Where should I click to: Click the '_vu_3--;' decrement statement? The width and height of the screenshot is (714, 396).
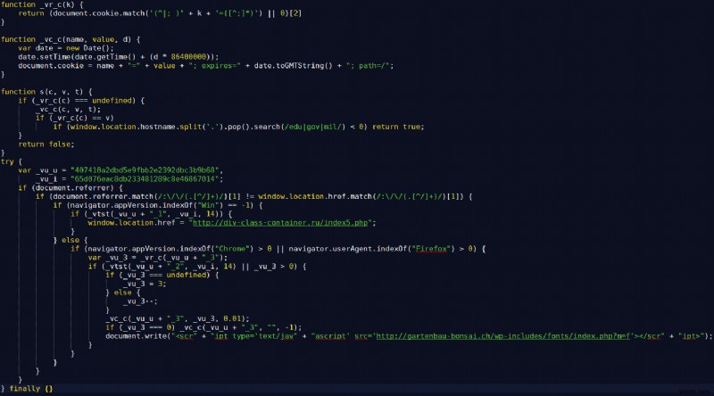tap(140, 301)
